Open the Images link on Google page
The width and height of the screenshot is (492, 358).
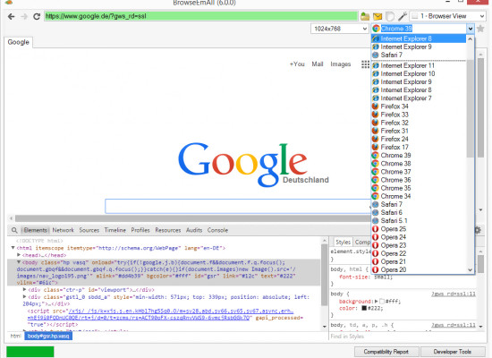pos(341,64)
